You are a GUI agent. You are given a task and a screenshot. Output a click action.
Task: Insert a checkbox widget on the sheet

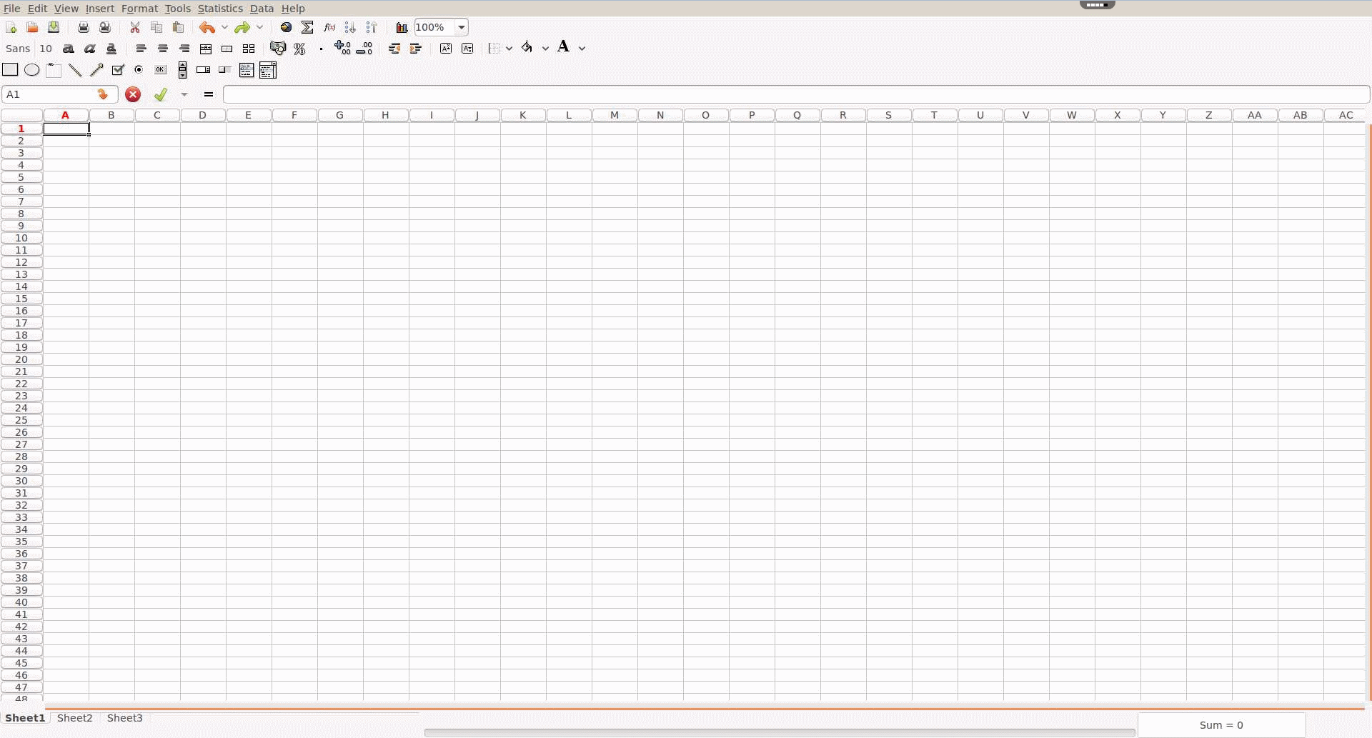tap(118, 70)
